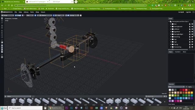
Task: Click the first blue view icon beside Design dropdown
Action: (x=16, y=15)
